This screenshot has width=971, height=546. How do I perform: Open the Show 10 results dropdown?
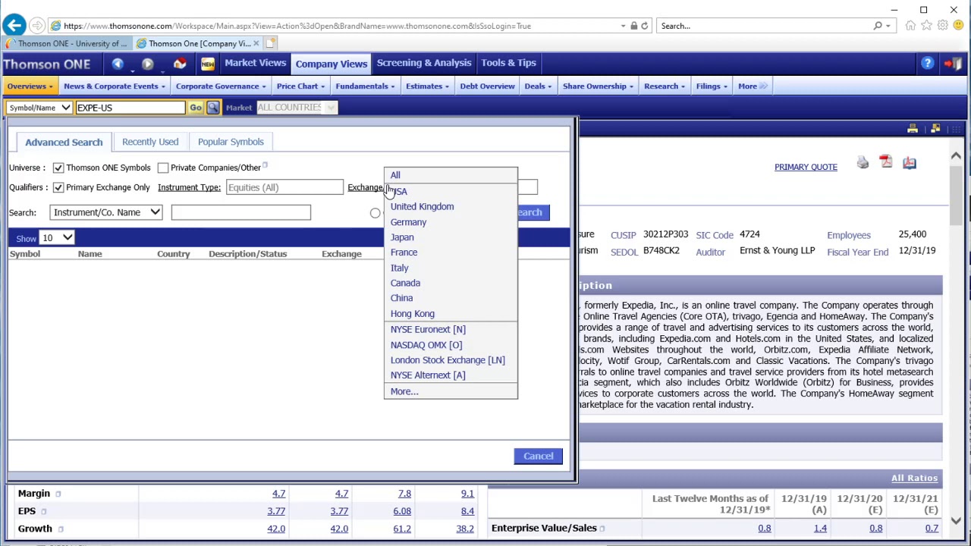57,238
